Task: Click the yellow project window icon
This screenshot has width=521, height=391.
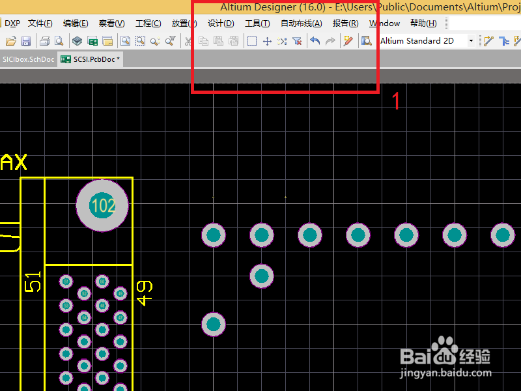Action: pos(107,41)
